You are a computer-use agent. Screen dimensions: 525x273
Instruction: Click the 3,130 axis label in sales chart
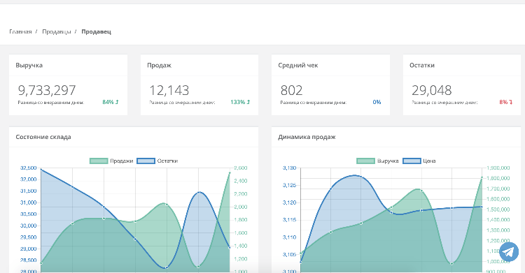pyautogui.click(x=289, y=168)
